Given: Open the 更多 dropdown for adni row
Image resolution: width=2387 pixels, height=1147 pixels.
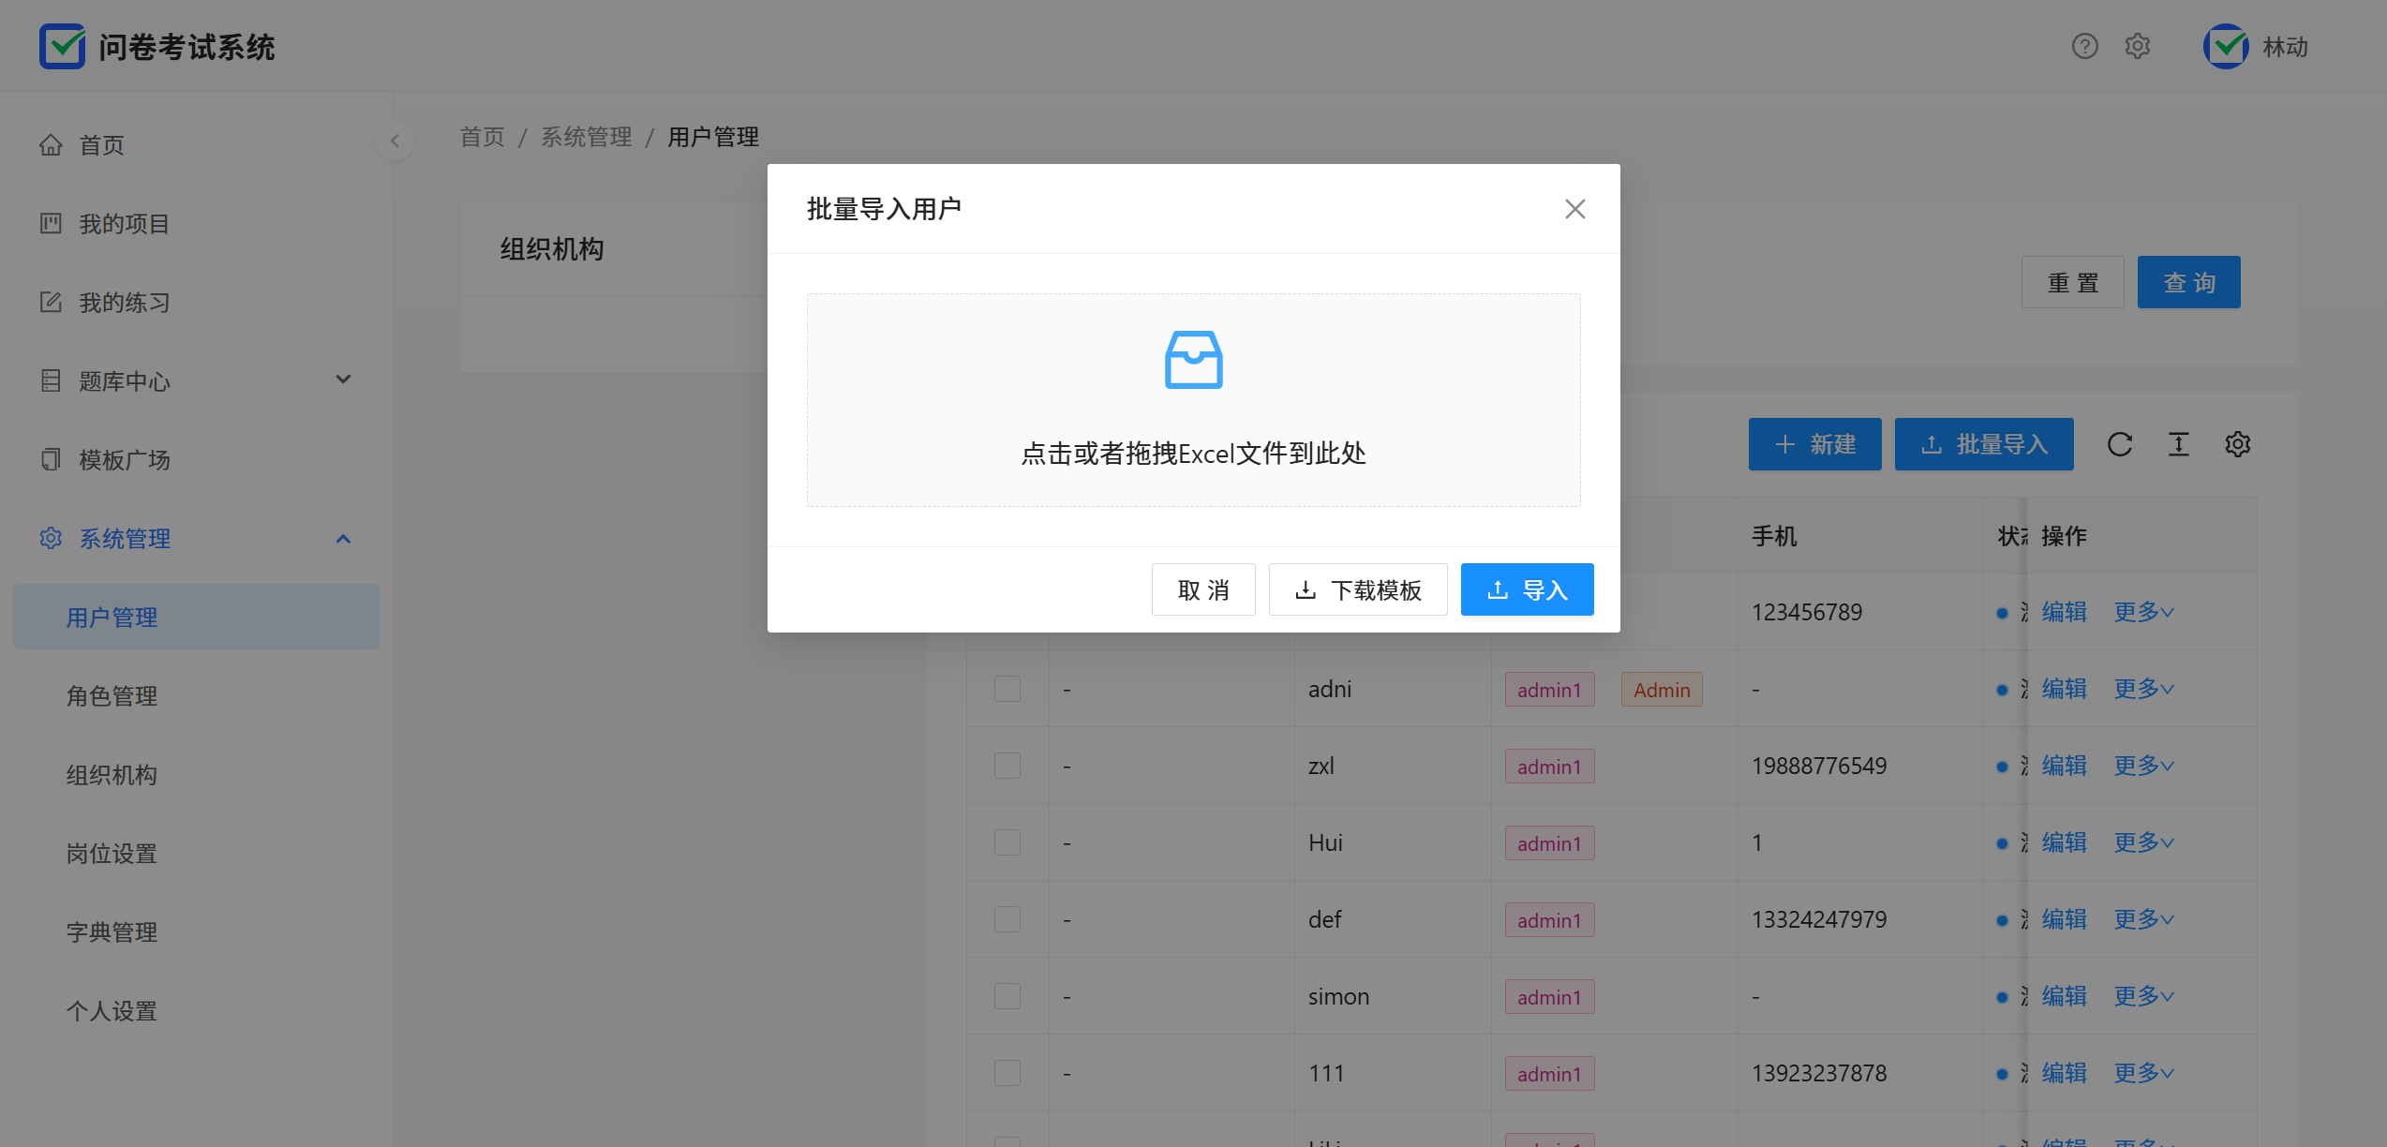Looking at the screenshot, I should click(x=2142, y=690).
